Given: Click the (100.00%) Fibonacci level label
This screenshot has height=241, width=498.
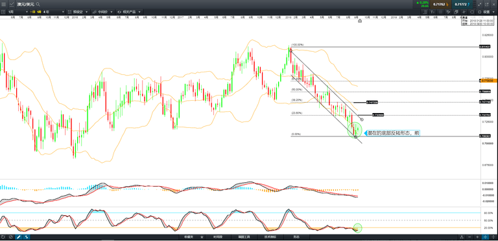Looking at the screenshot, I should pyautogui.click(x=297, y=45).
